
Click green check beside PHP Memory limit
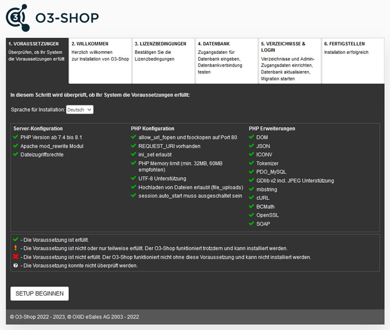pyautogui.click(x=134, y=163)
